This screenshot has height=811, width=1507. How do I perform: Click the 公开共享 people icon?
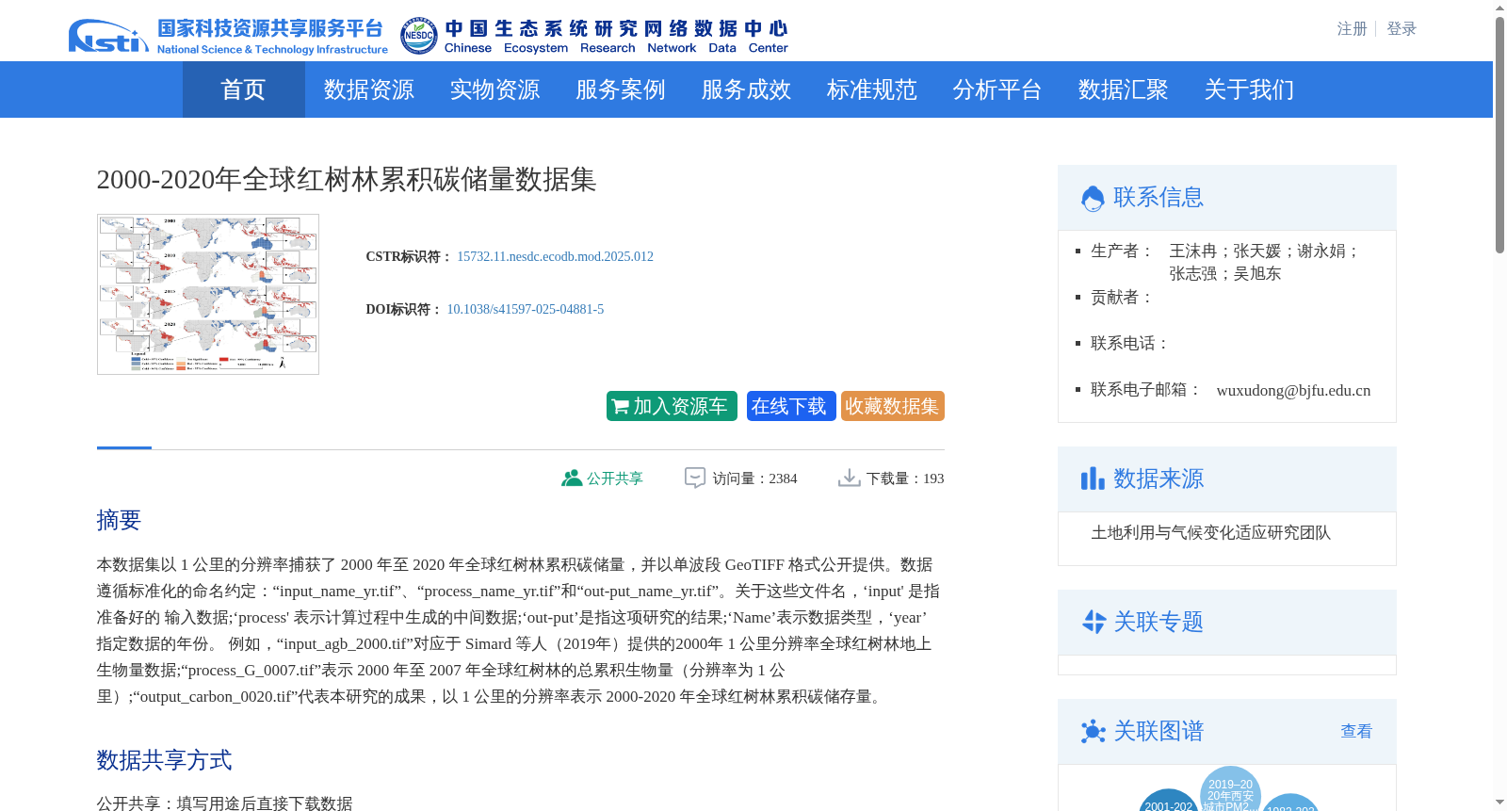[571, 478]
